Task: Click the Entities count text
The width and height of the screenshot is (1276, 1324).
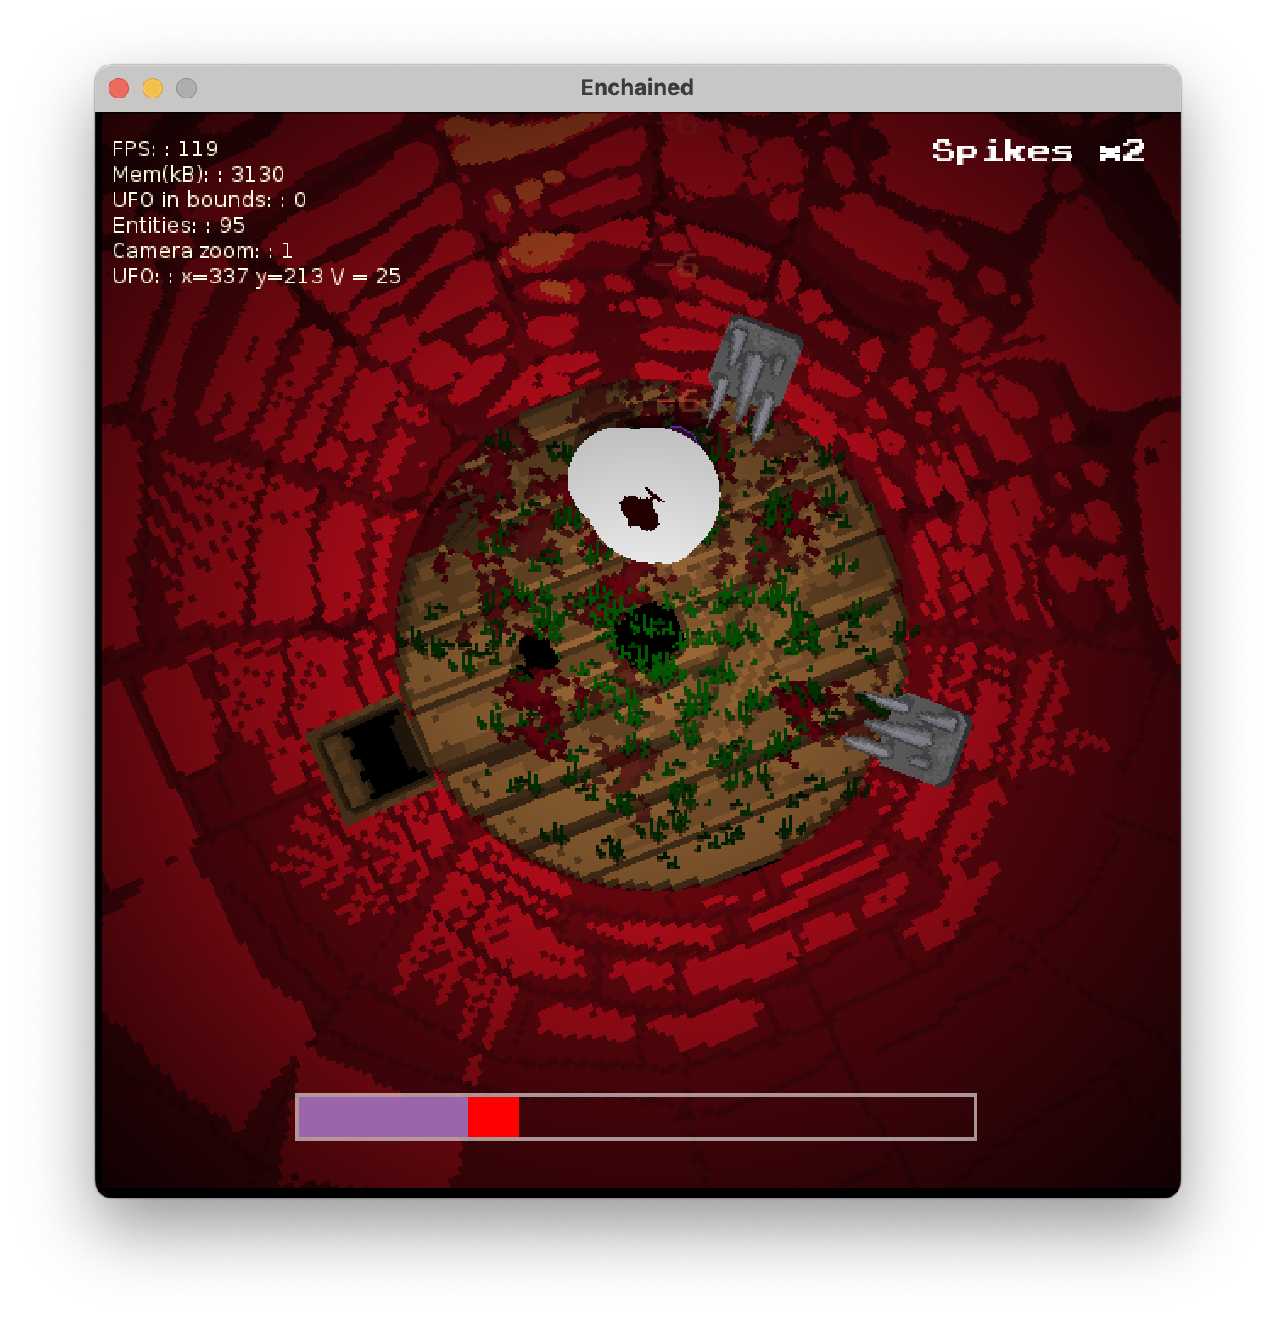Action: click(178, 226)
